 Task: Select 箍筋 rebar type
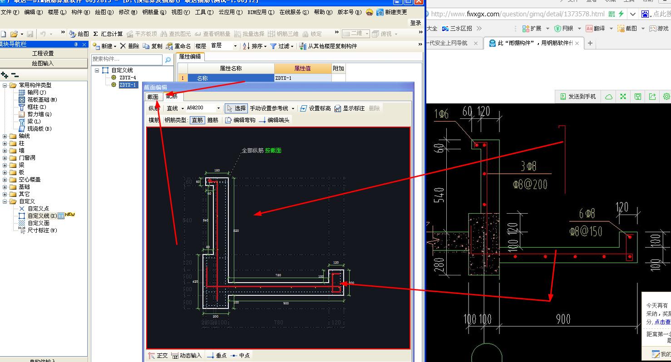(212, 120)
